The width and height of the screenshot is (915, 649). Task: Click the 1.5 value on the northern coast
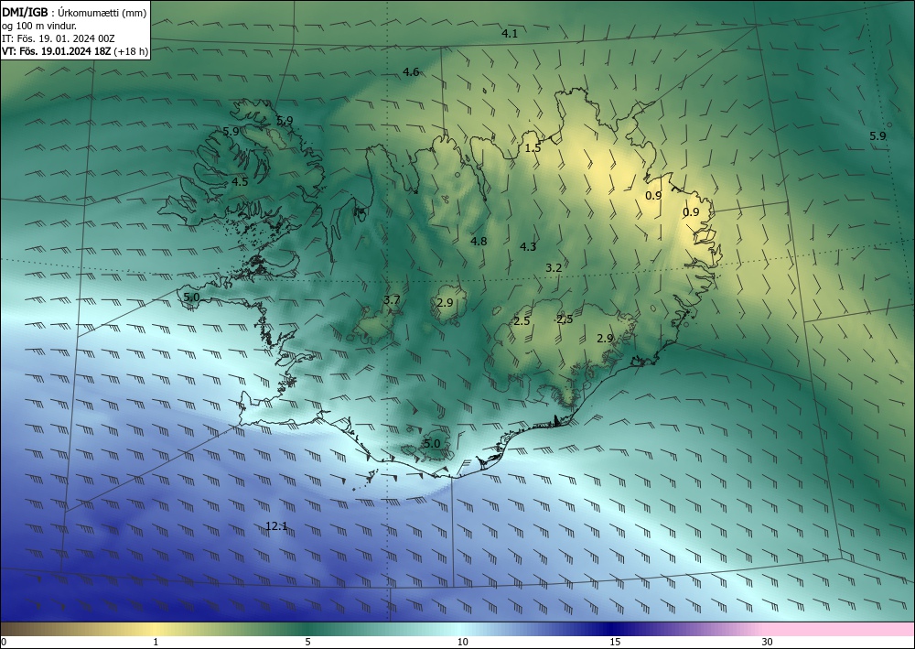click(x=533, y=147)
